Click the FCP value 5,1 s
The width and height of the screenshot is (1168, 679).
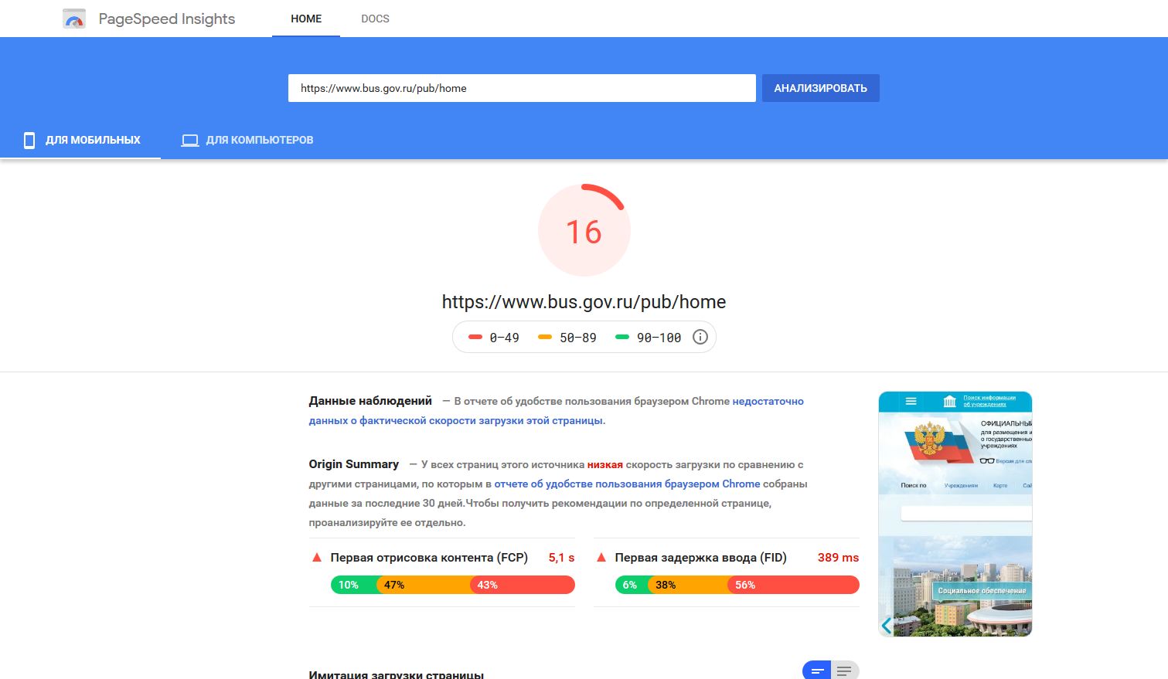coord(561,557)
